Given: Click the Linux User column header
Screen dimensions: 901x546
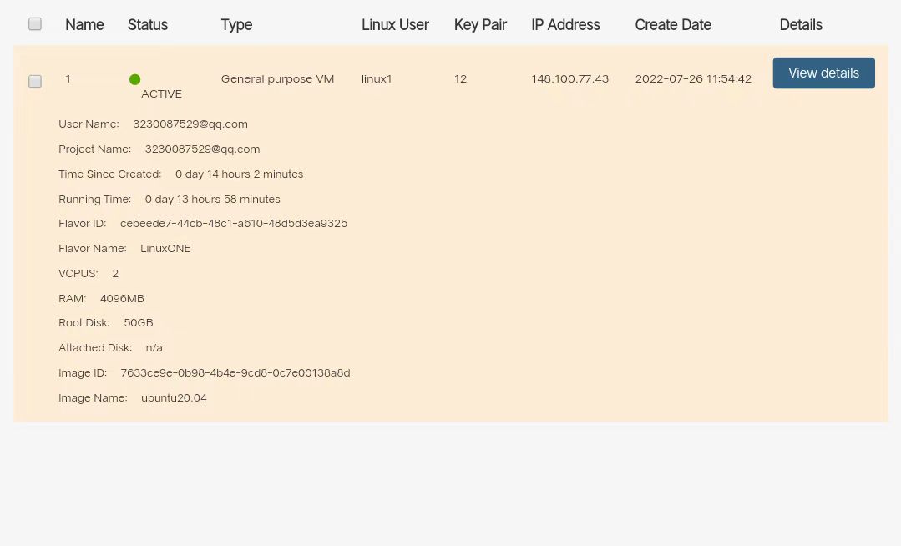Looking at the screenshot, I should pyautogui.click(x=395, y=25).
